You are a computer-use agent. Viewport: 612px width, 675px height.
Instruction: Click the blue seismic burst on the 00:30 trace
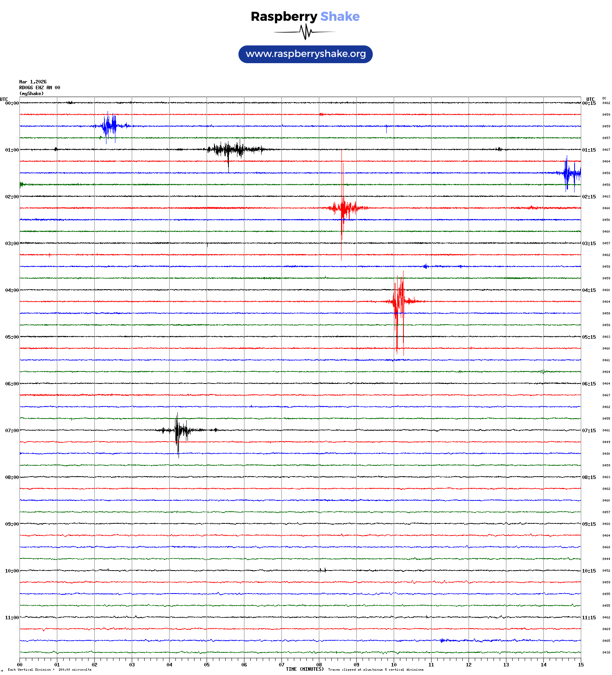pos(110,126)
